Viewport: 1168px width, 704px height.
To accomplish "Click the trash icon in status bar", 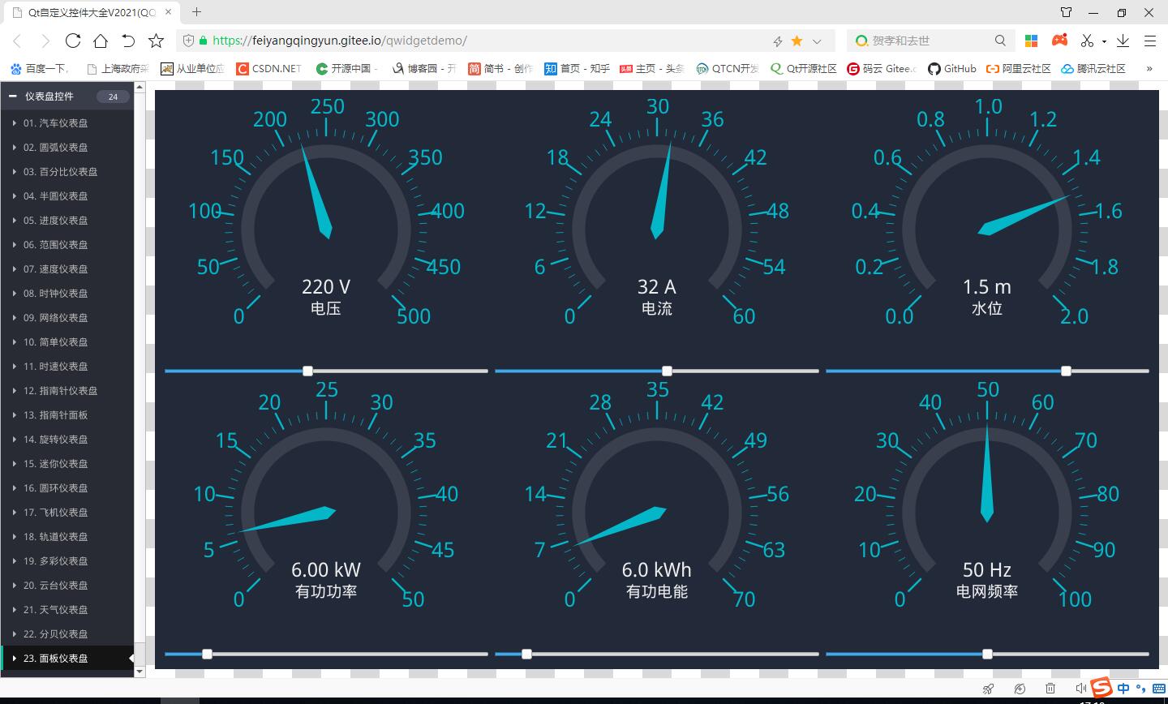I will pyautogui.click(x=1050, y=689).
